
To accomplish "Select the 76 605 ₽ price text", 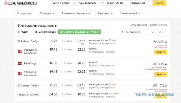I will pyautogui.click(x=160, y=42).
